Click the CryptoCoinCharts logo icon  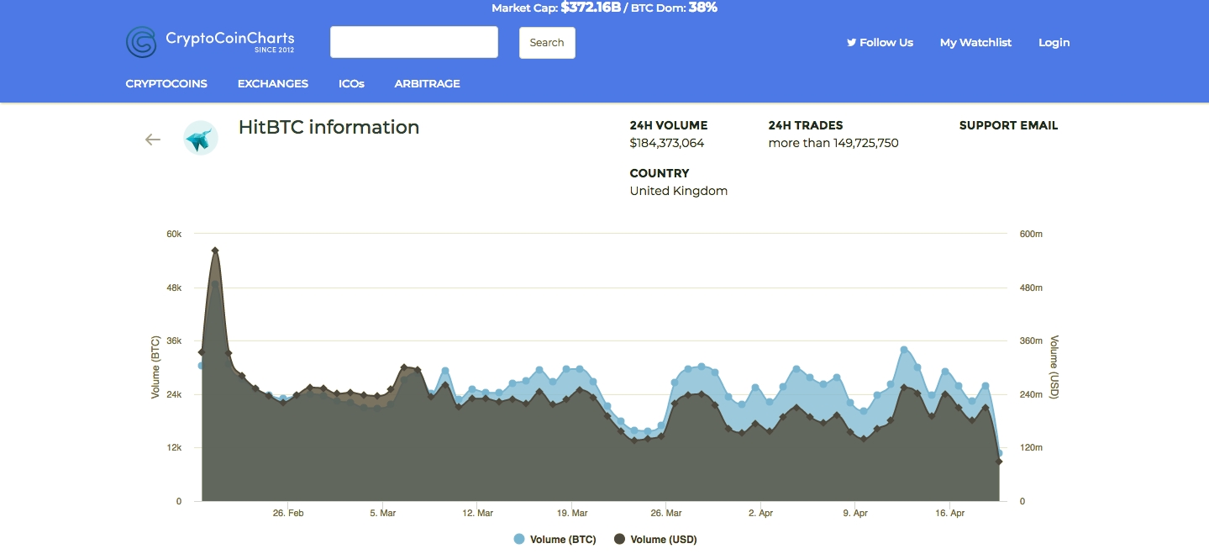click(141, 42)
